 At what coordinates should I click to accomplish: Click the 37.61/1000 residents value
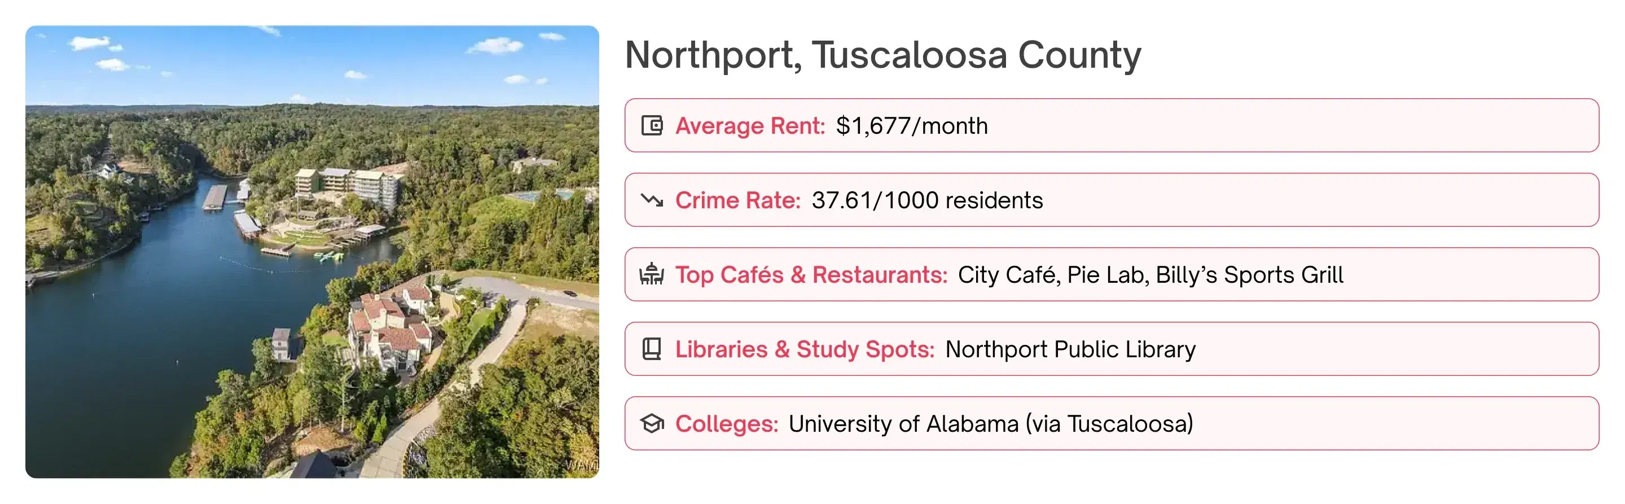926,200
